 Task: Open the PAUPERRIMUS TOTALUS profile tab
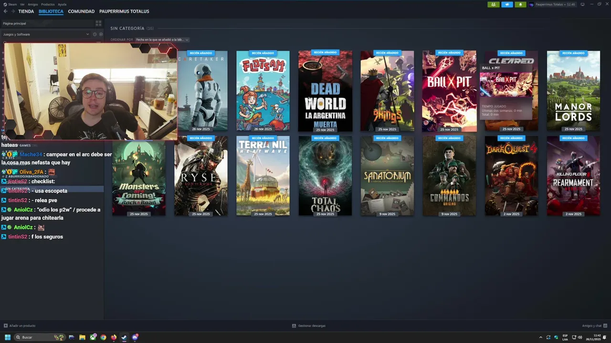click(x=124, y=11)
